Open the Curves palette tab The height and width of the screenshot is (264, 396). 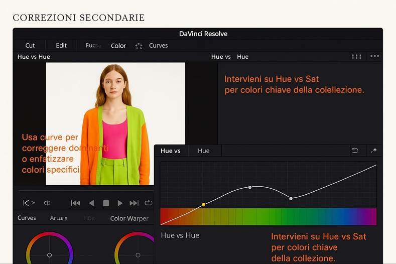coord(27,218)
